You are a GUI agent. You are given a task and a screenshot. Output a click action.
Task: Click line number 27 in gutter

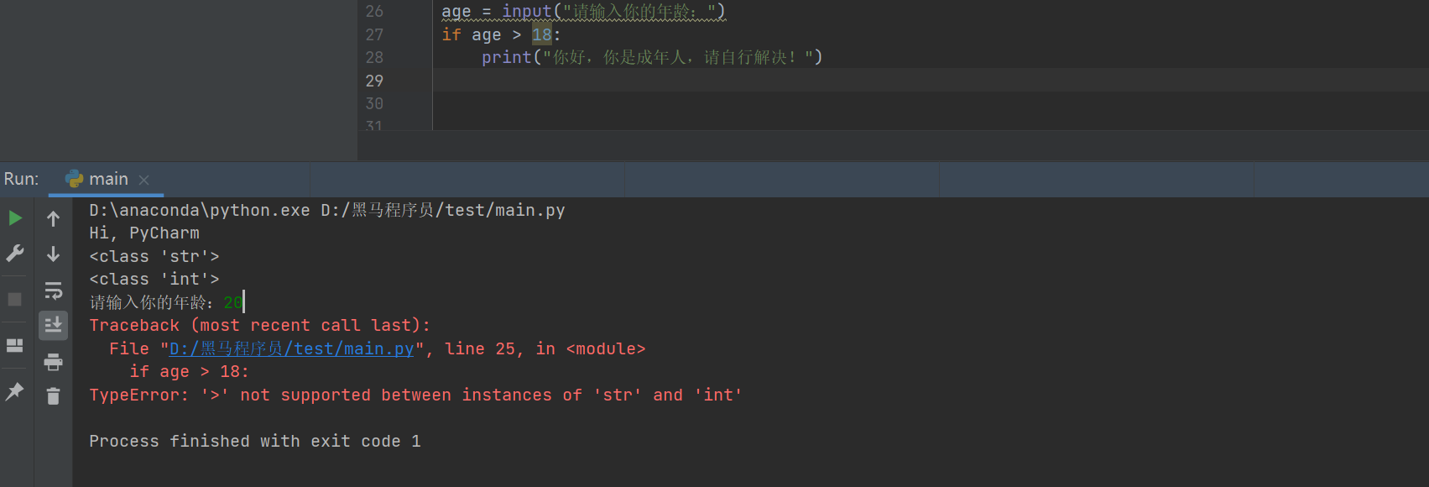[374, 34]
